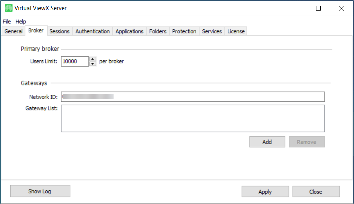Open the Help menu
The image size is (354, 204).
(21, 22)
